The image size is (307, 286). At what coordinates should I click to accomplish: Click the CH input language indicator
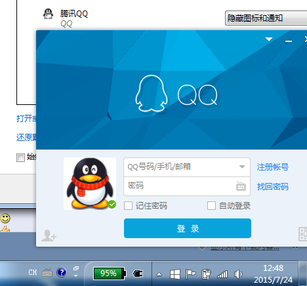(33, 272)
